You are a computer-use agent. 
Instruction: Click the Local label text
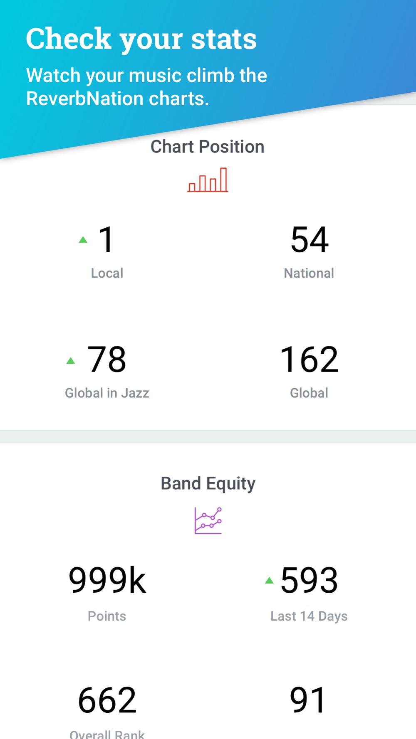coord(107,273)
